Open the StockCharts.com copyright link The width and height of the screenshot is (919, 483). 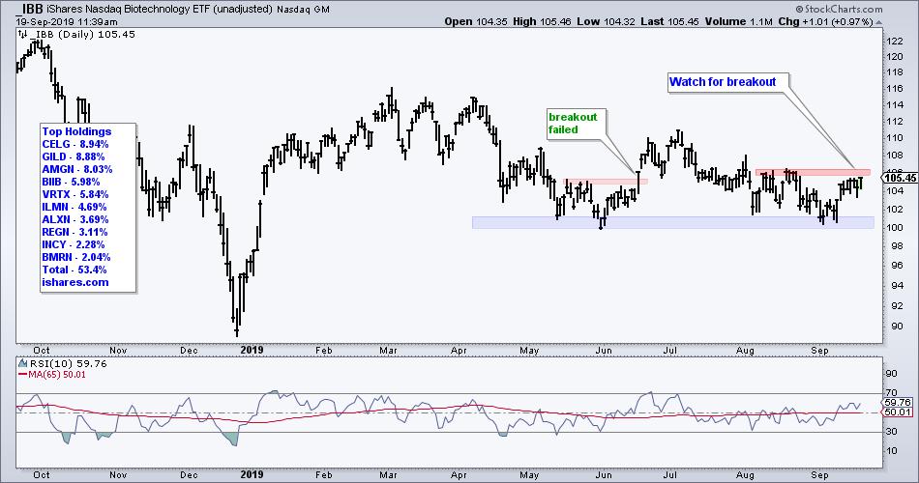(839, 9)
